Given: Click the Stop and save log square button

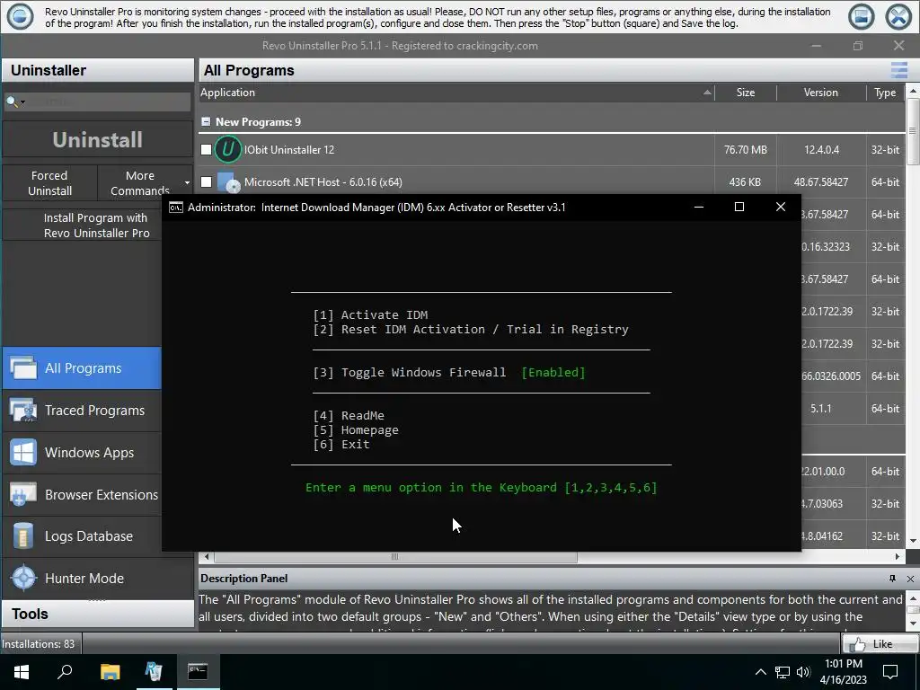Looking at the screenshot, I should coord(862,16).
